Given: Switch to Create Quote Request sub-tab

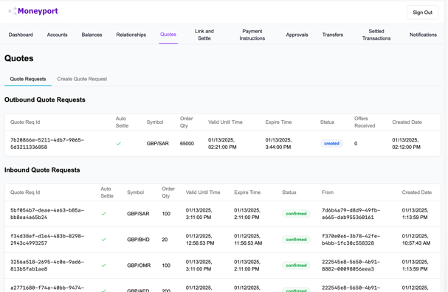Looking at the screenshot, I should tap(82, 79).
